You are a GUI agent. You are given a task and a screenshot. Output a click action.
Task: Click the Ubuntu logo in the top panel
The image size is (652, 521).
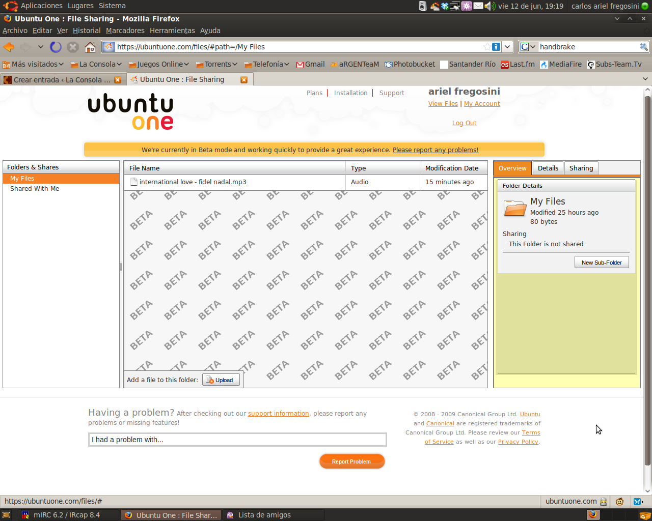coord(10,6)
